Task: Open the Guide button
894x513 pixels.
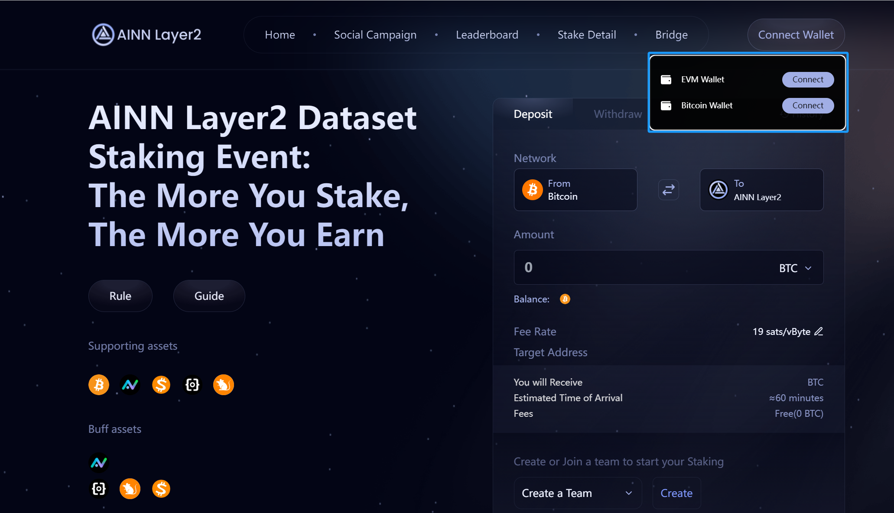Action: click(209, 296)
